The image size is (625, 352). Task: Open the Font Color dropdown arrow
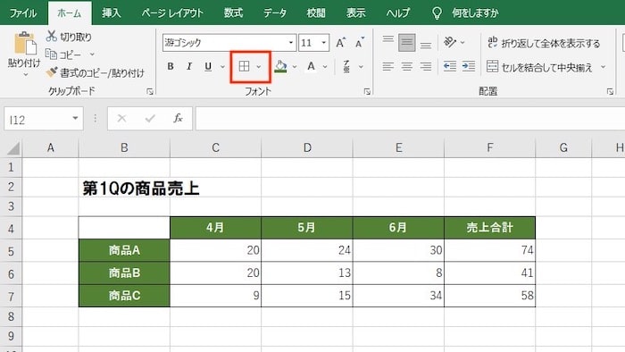[325, 67]
